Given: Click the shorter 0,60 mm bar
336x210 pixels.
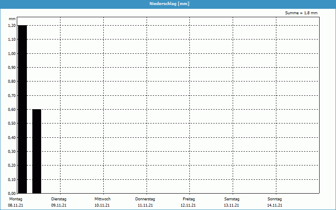Looking at the screenshot, I should click(37, 151).
